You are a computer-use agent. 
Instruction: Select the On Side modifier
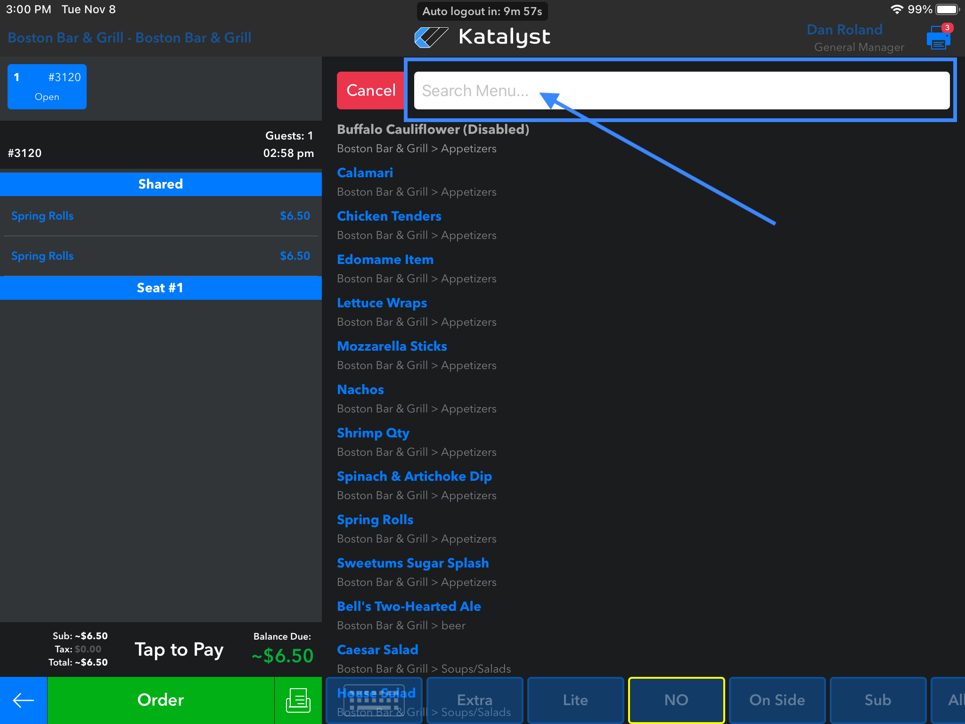click(777, 700)
